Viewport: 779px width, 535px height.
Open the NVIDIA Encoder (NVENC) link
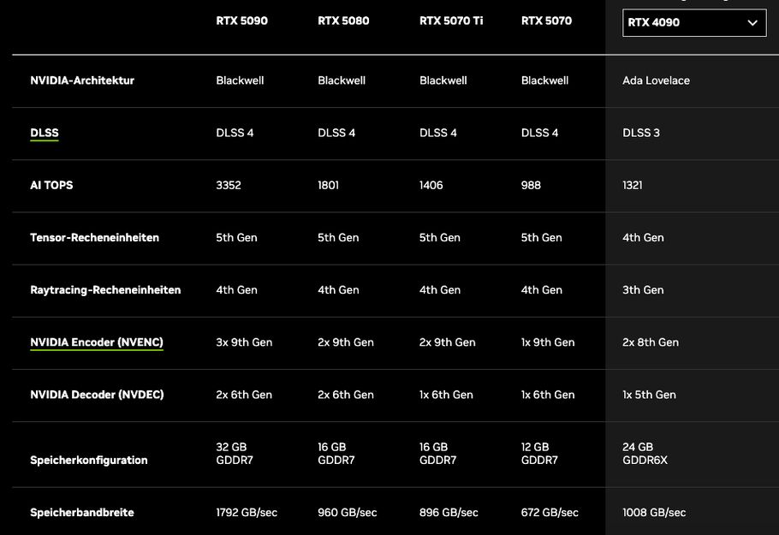[97, 342]
